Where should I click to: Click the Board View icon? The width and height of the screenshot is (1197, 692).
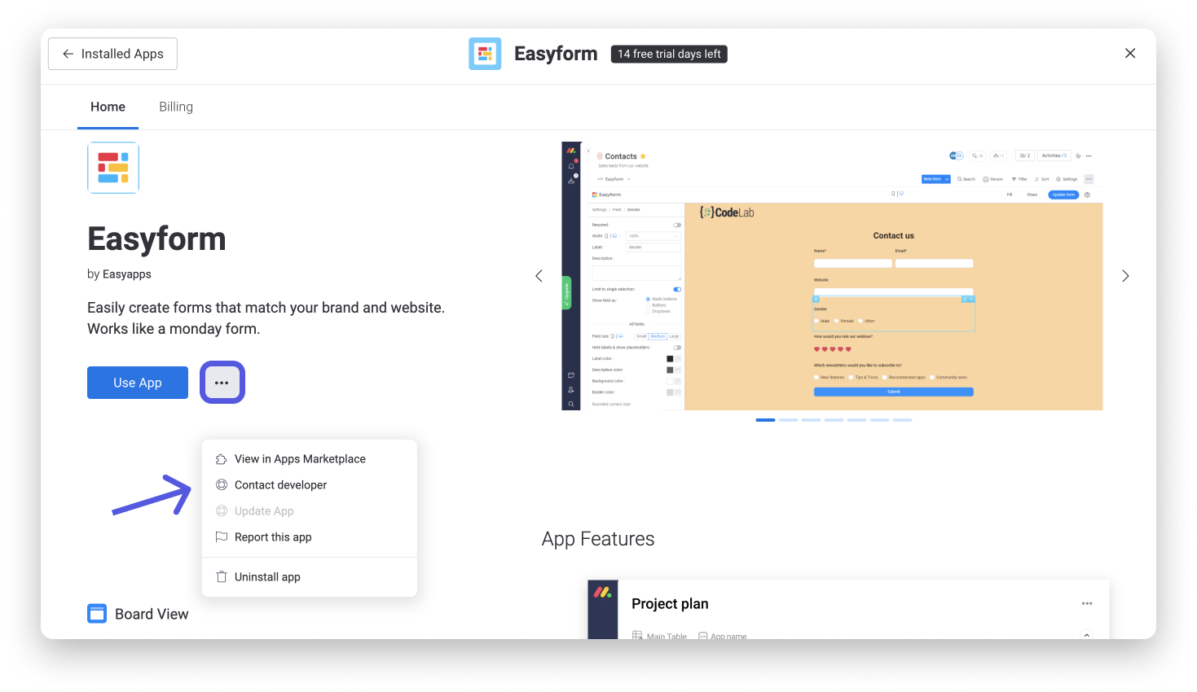97,614
